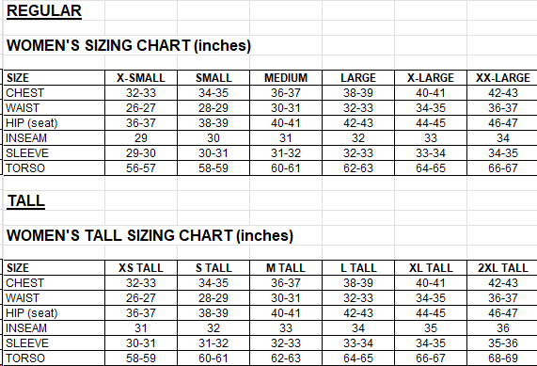This screenshot has height=366, width=537.
Task: Select the XX-LARGE column header cell
Action: 503,78
